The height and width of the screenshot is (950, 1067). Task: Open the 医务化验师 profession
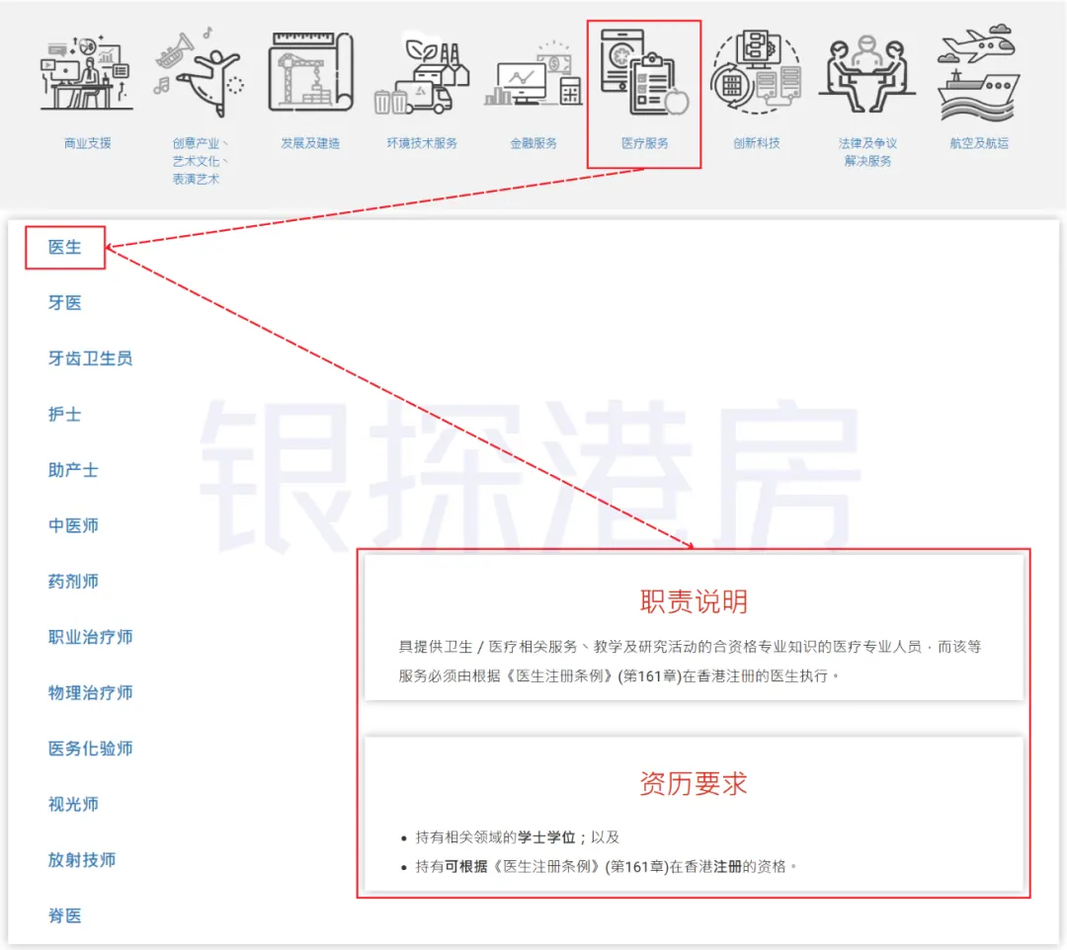click(90, 749)
